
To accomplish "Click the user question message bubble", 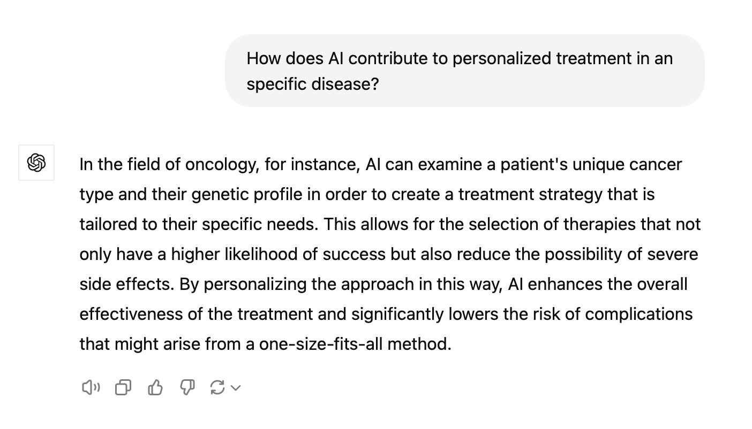I will click(x=464, y=71).
